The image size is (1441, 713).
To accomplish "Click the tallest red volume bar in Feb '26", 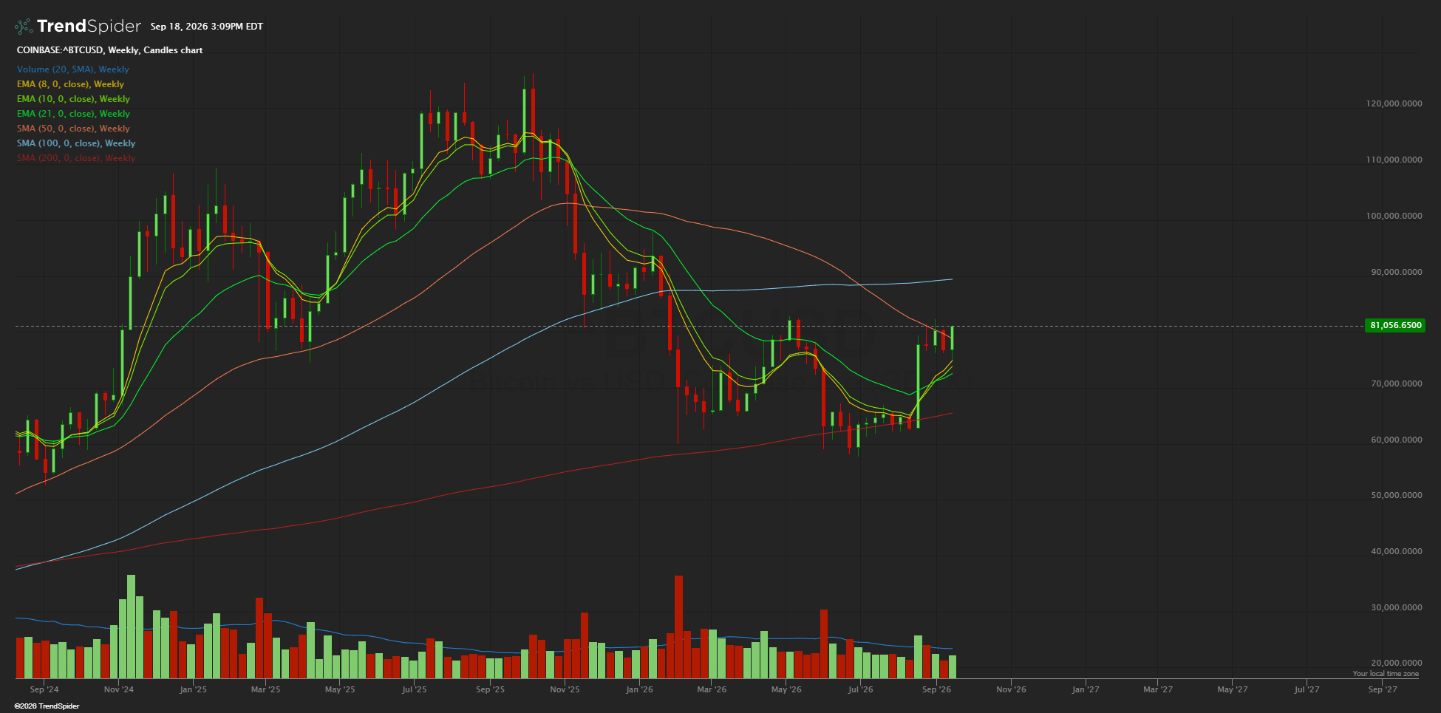I will [678, 627].
